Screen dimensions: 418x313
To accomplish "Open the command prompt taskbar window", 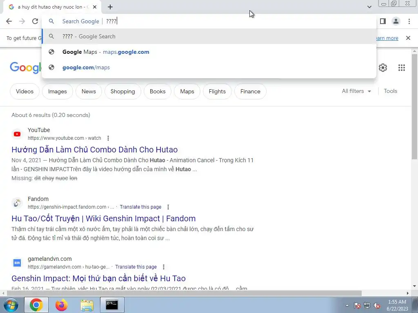I will (x=112, y=305).
